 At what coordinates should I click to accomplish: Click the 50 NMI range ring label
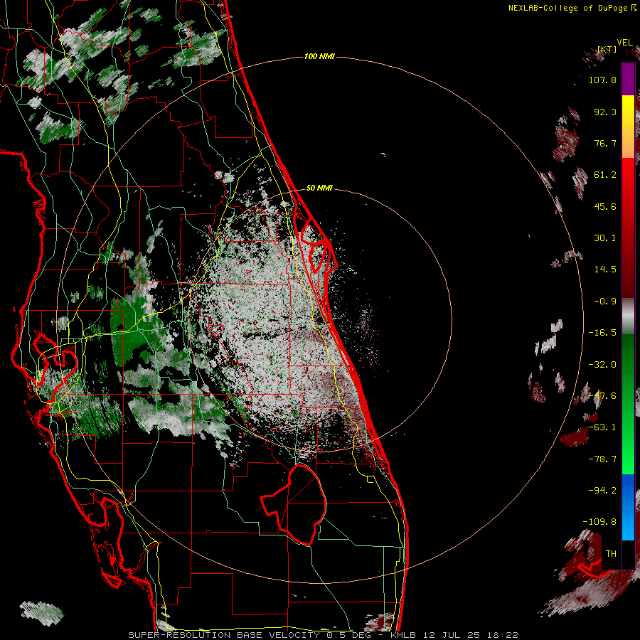pyautogui.click(x=319, y=188)
